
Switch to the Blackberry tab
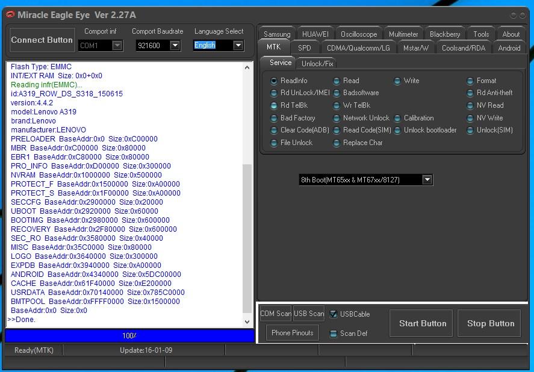click(445, 34)
